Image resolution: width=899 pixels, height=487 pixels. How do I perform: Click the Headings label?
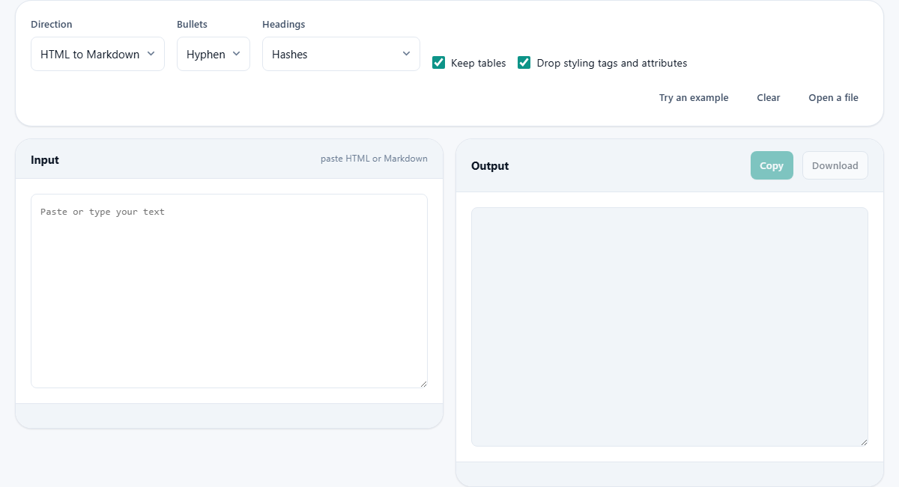[284, 25]
